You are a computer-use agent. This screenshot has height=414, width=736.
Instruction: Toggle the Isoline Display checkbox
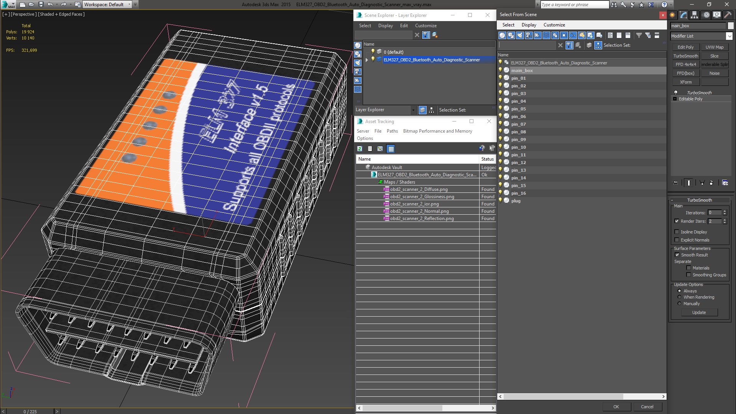(x=677, y=232)
